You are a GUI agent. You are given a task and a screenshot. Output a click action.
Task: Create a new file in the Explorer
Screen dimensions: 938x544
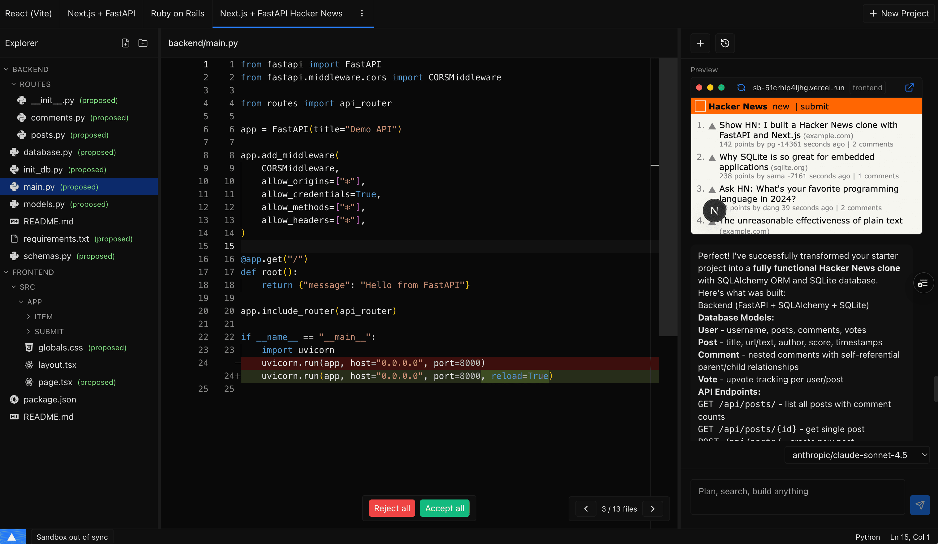[125, 43]
